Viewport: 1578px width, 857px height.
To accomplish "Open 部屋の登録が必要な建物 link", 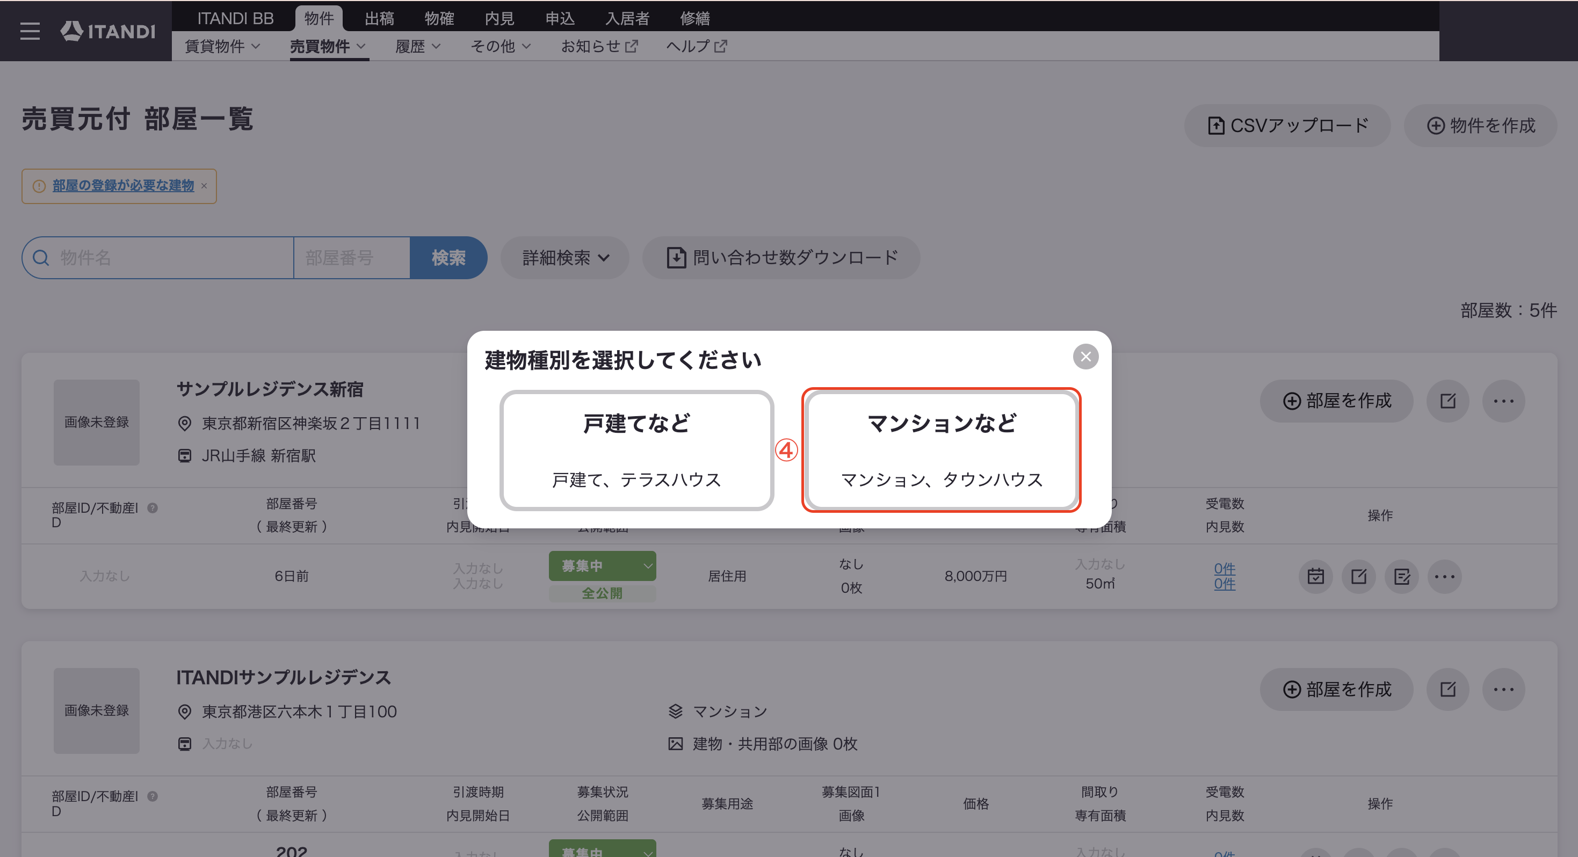I will (123, 186).
